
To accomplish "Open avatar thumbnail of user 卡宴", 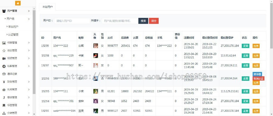I will click(x=96, y=56).
